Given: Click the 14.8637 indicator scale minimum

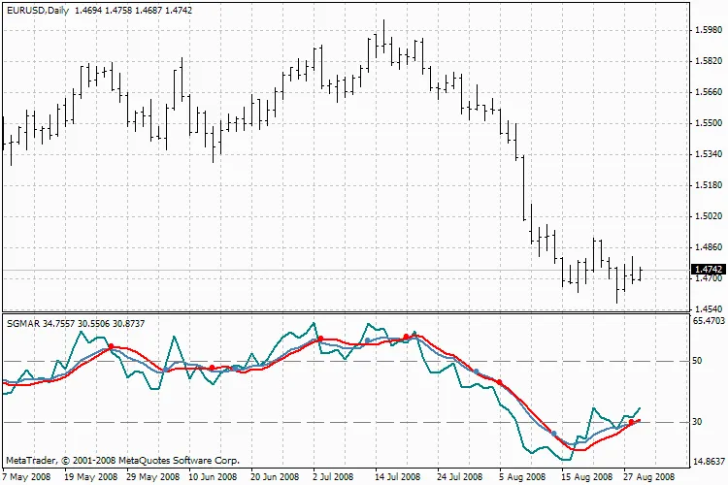Looking at the screenshot, I should 709,461.
